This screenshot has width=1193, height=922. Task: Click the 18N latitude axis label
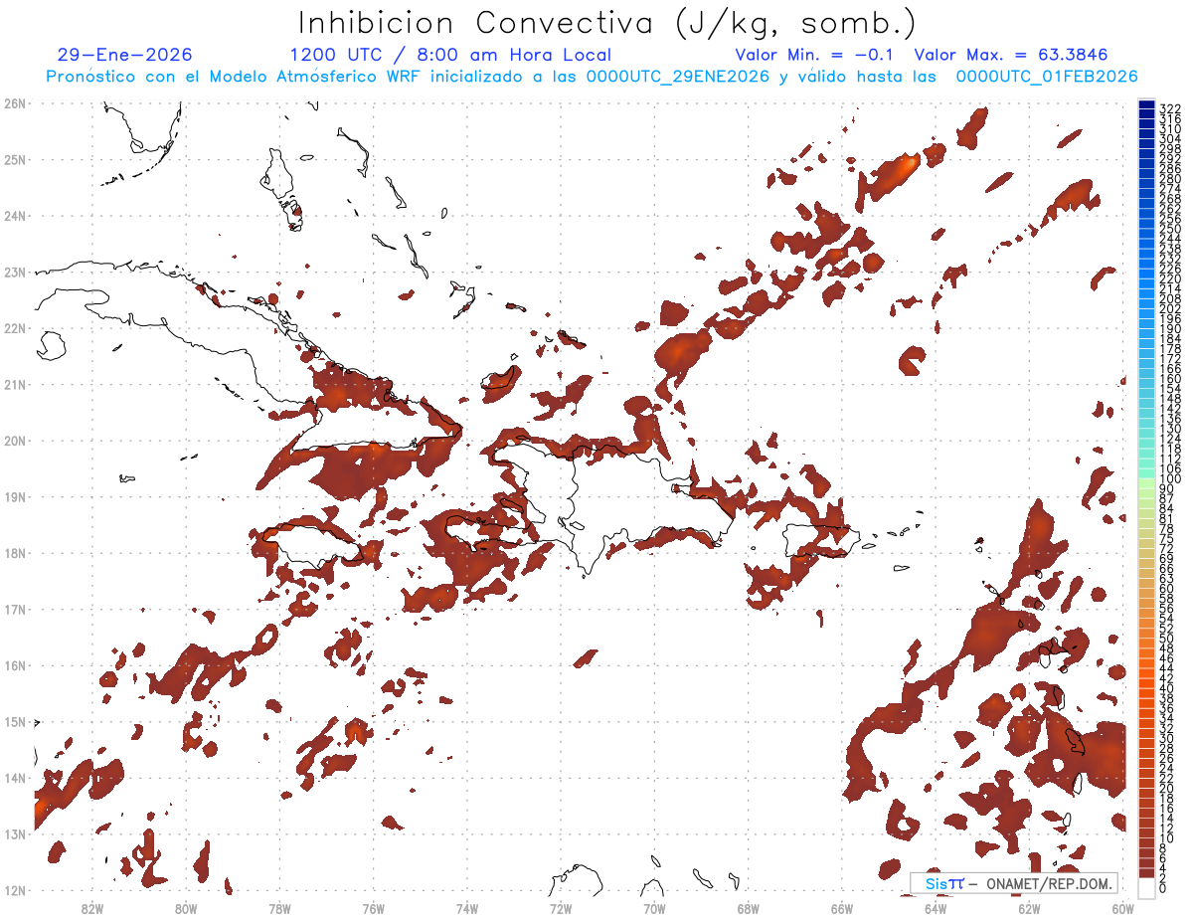15,553
